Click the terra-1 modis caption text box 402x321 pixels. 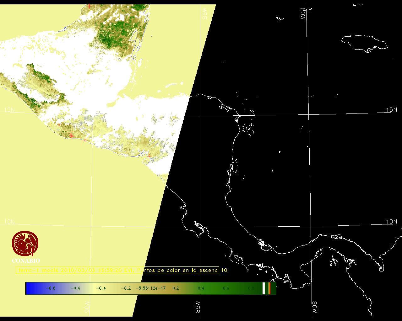click(117, 270)
